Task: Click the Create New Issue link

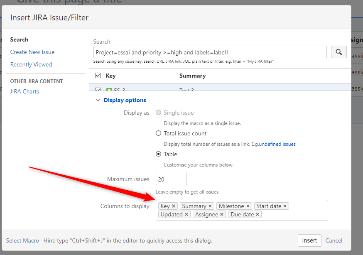Action: (x=32, y=52)
